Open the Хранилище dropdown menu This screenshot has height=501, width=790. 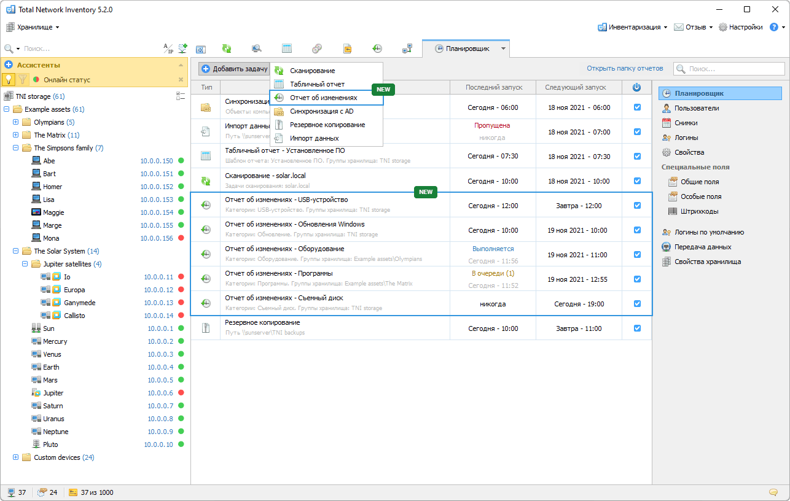click(33, 27)
